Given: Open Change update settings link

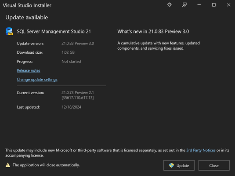Looking at the screenshot, I should pyautogui.click(x=37, y=80).
